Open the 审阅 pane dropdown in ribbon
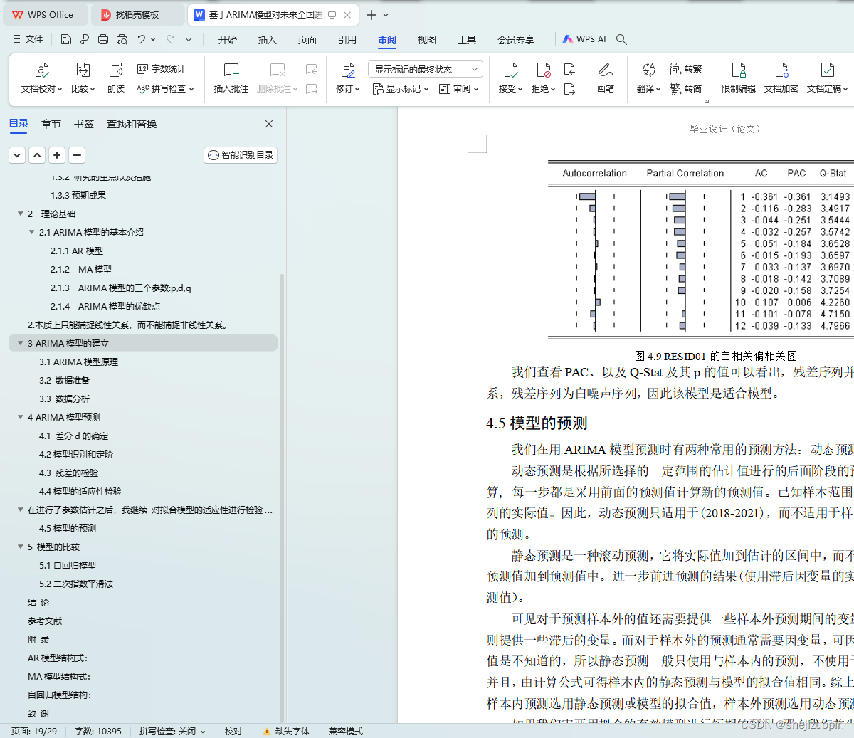 [x=459, y=89]
